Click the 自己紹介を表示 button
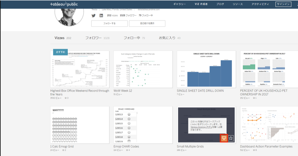This screenshot has height=156, width=298. pos(147,23)
